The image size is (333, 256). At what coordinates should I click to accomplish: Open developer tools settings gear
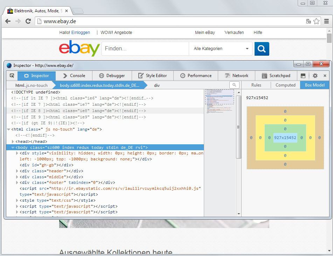[315, 76]
